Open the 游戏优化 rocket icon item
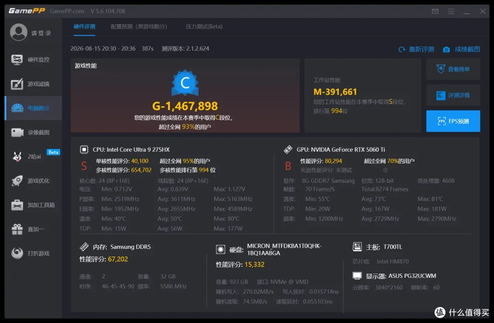Screen dimensions: 494x323 point(33,181)
